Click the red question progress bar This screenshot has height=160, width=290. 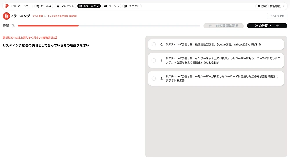tap(48, 26)
